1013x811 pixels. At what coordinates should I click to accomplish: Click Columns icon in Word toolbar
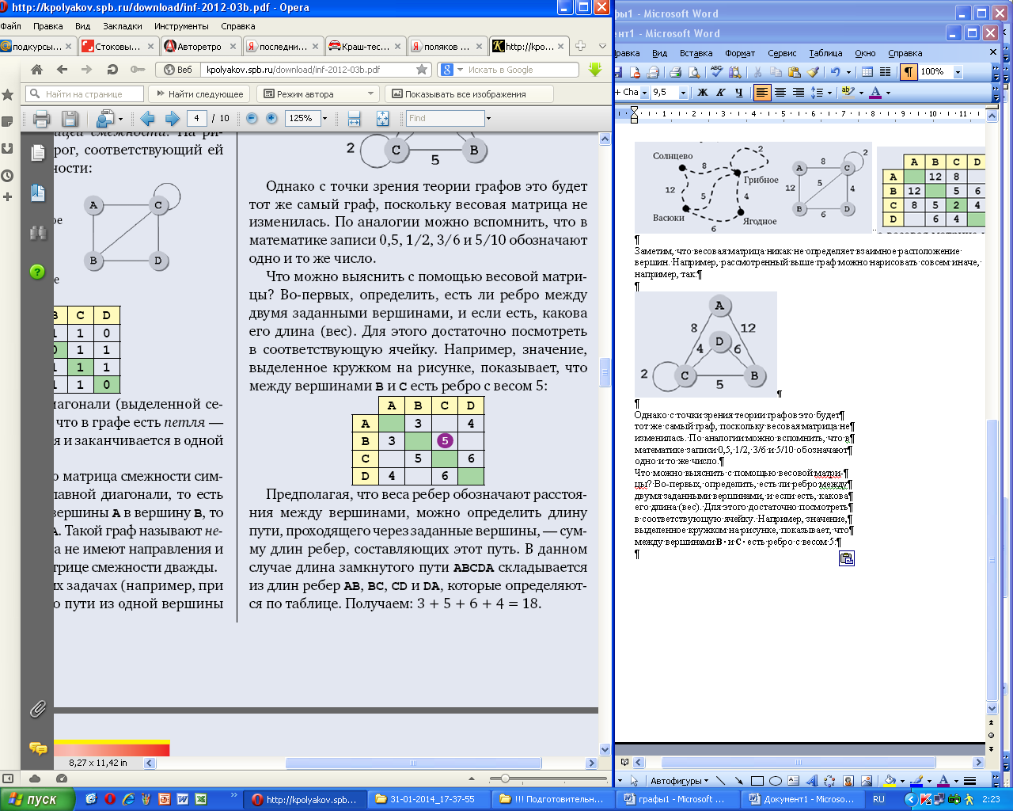pyautogui.click(x=886, y=72)
